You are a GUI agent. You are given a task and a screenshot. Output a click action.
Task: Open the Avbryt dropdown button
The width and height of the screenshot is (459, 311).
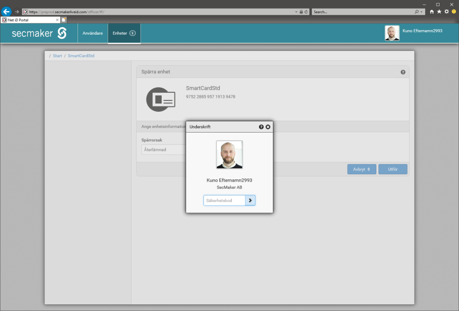click(x=362, y=169)
